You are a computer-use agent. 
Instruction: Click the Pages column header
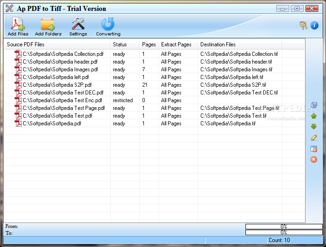(148, 44)
